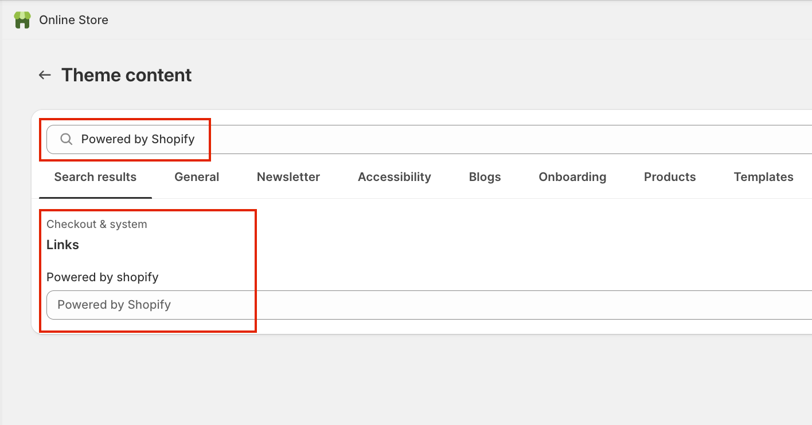This screenshot has width=812, height=425.
Task: Switch to the Blogs tab
Action: pyautogui.click(x=485, y=177)
